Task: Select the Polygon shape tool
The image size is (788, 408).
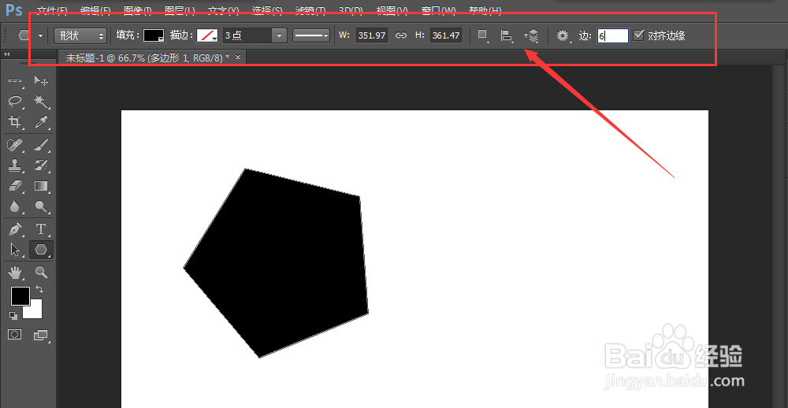Action: tap(41, 250)
